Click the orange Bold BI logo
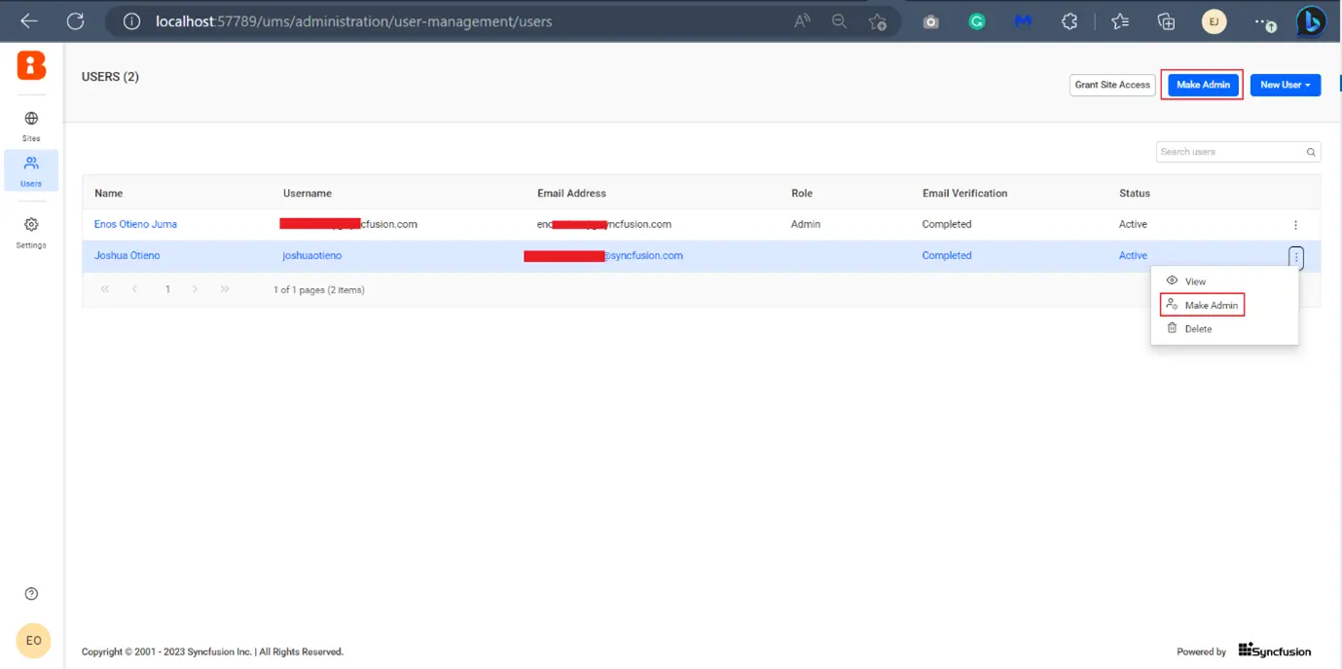The width and height of the screenshot is (1342, 669). (31, 65)
